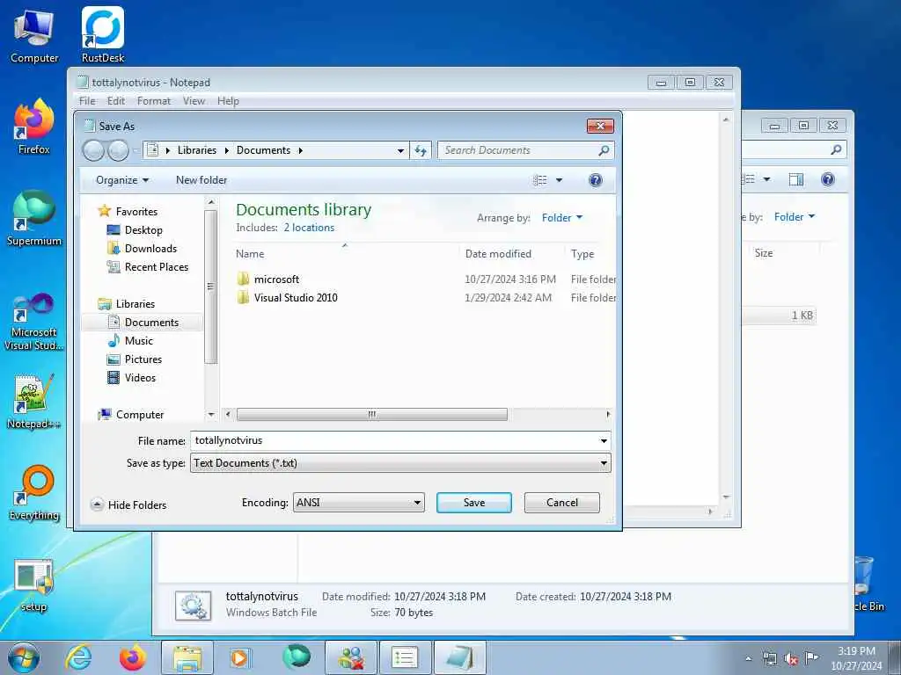Viewport: 901px width, 675px height.
Task: Refresh the Documents location in Save As
Action: pos(421,150)
